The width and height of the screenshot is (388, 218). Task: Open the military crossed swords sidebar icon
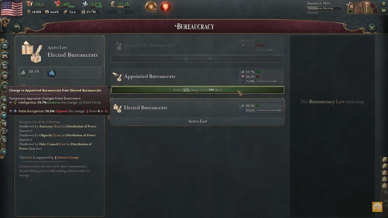tap(5, 87)
